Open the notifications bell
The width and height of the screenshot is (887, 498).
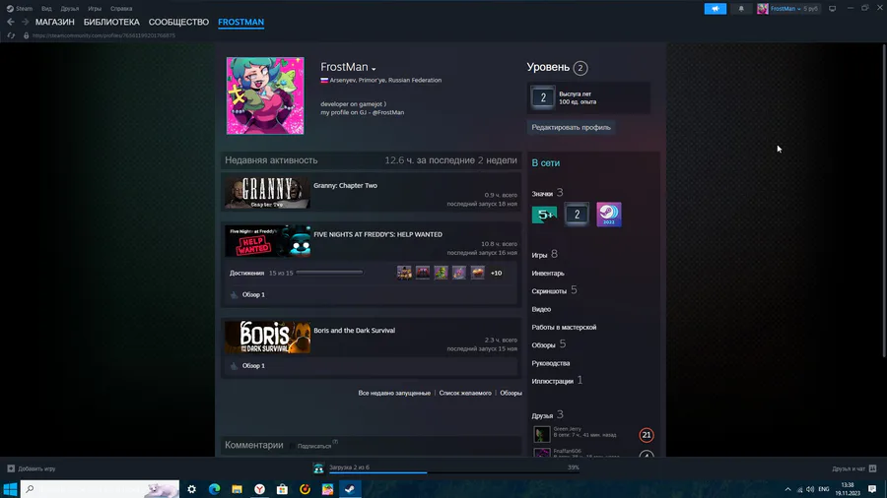tap(741, 9)
